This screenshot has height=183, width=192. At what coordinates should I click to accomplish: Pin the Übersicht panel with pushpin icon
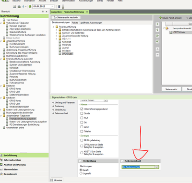pyautogui.click(x=43, y=12)
